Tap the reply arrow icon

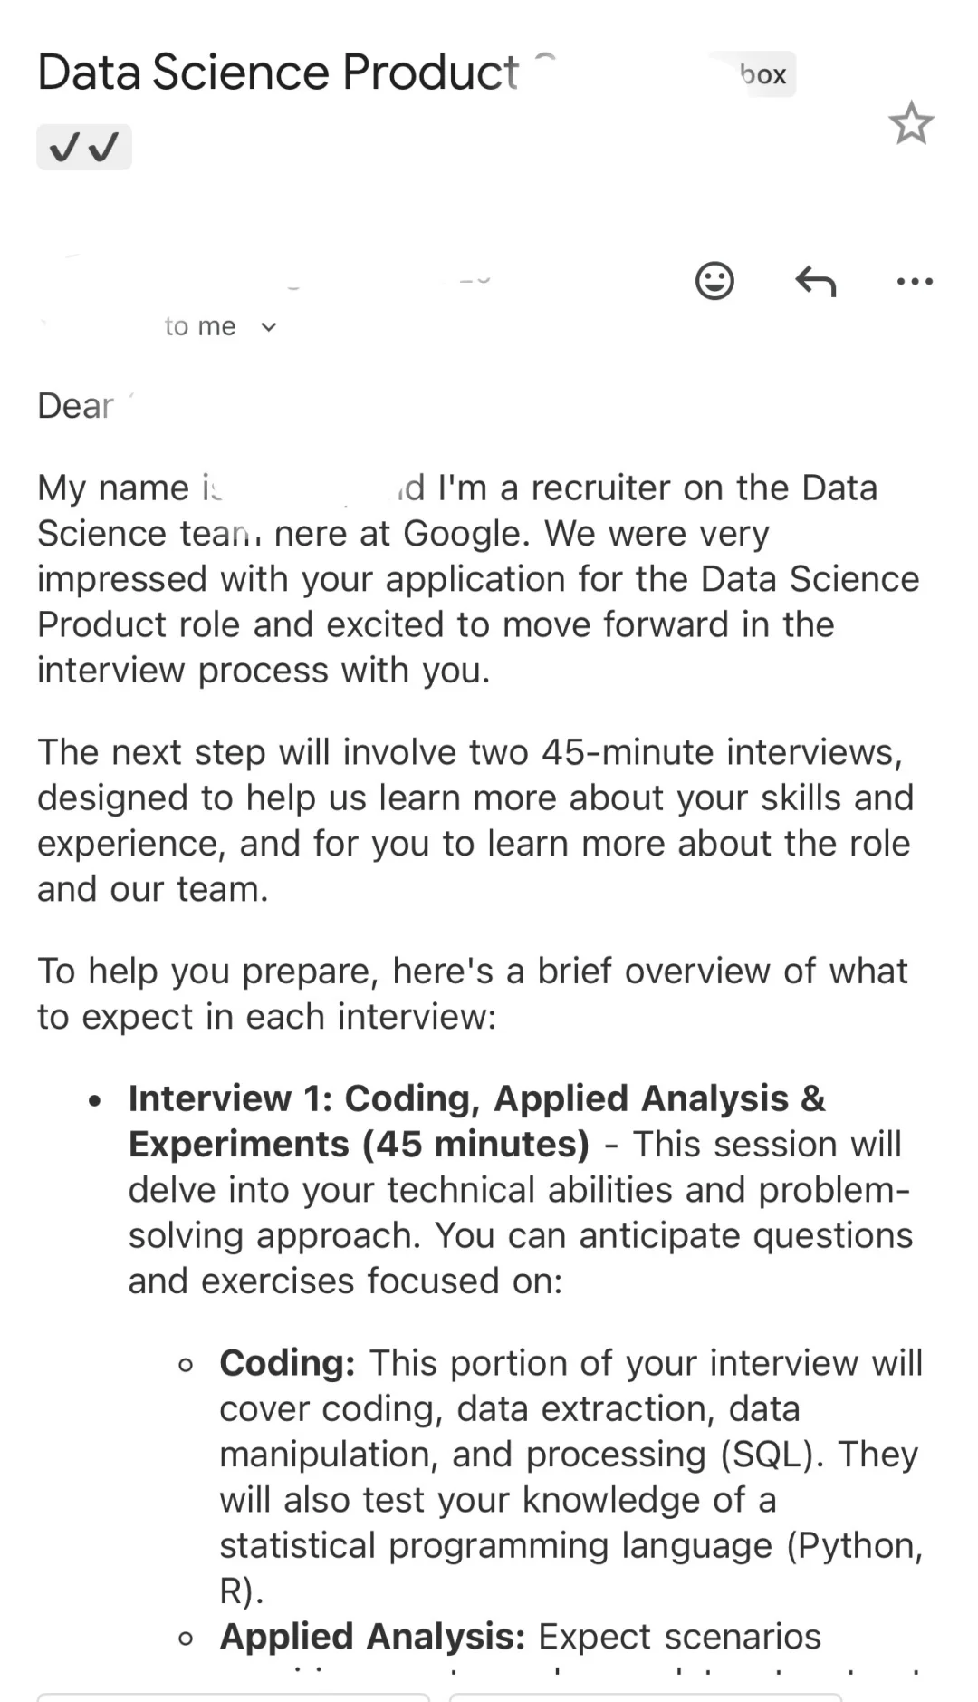[815, 281]
